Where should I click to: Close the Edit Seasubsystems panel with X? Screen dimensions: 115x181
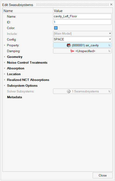[x=111, y=5]
